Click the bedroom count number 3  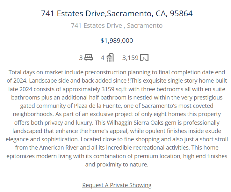(x=81, y=58)
